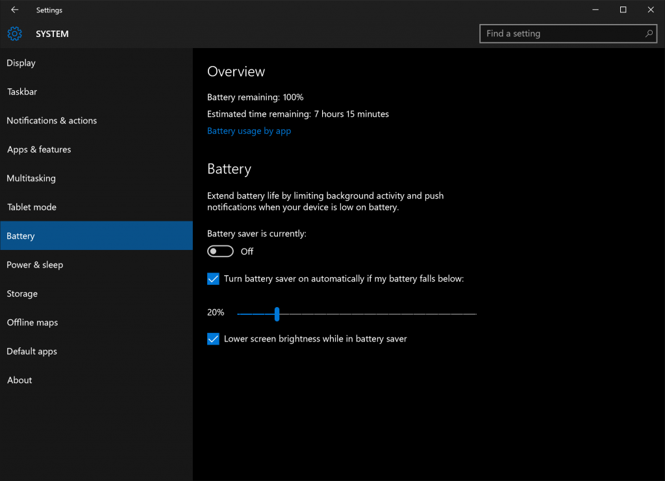Open Tablet mode settings
The image size is (665, 481).
click(31, 206)
